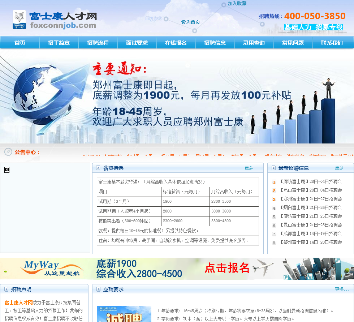
Task: Click rank number 4 badge in recruitment list
Action: point(274,208)
